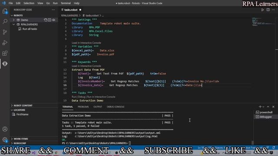Click the 'Invoice.pdf' value on line 9

click(106, 54)
